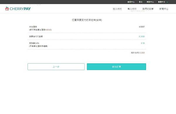This screenshot has width=176, height=114.
Task: Select the converted amount $ 2456
Action: [142, 37]
